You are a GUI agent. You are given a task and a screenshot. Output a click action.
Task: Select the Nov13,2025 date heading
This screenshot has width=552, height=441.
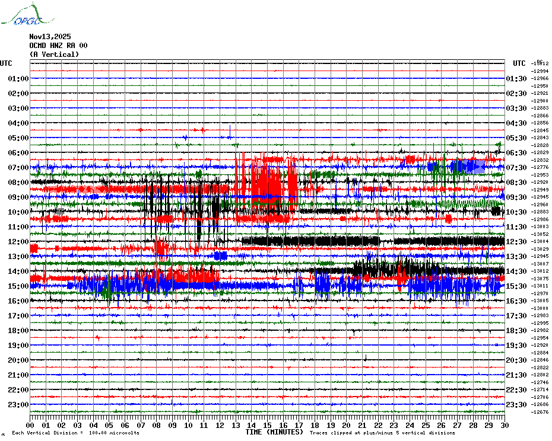click(x=50, y=37)
